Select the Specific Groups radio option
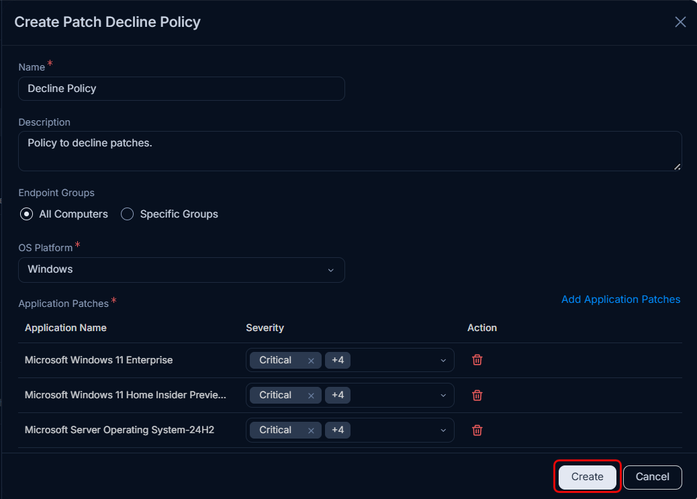Viewport: 697px width, 499px height. (127, 214)
